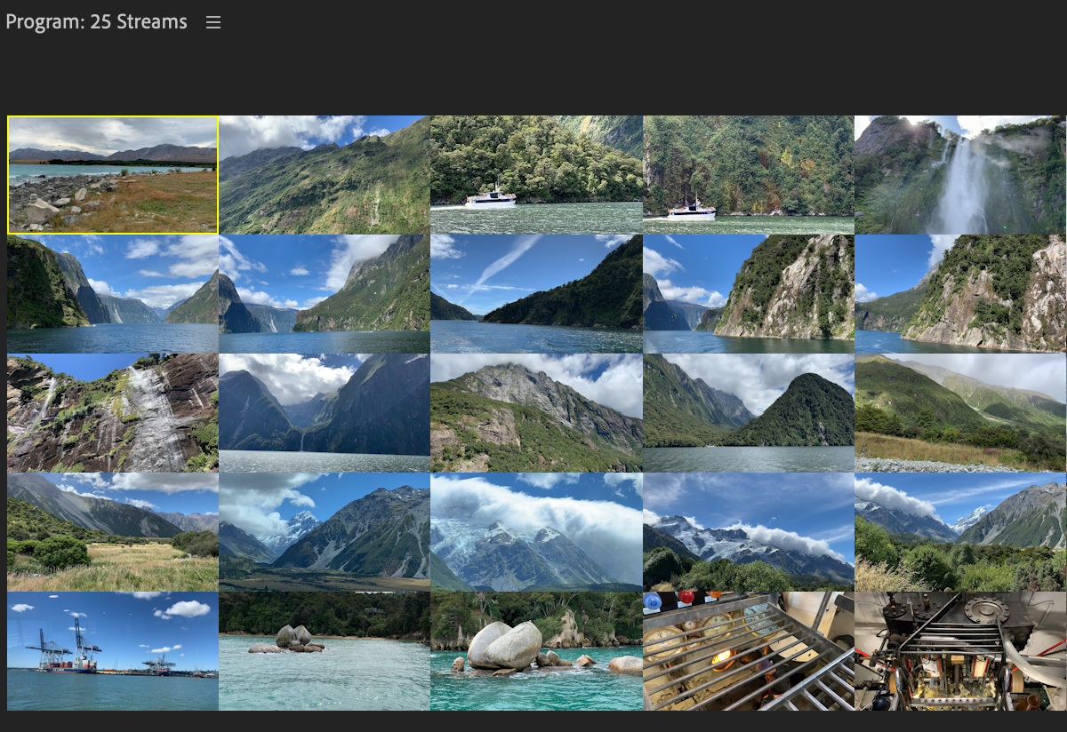Click the 'Program: 25 Streams' panel title
The height and width of the screenshot is (732, 1067).
point(96,22)
